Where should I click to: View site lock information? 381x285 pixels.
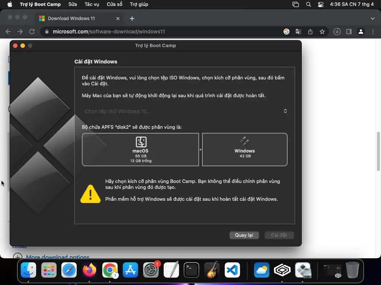47,32
